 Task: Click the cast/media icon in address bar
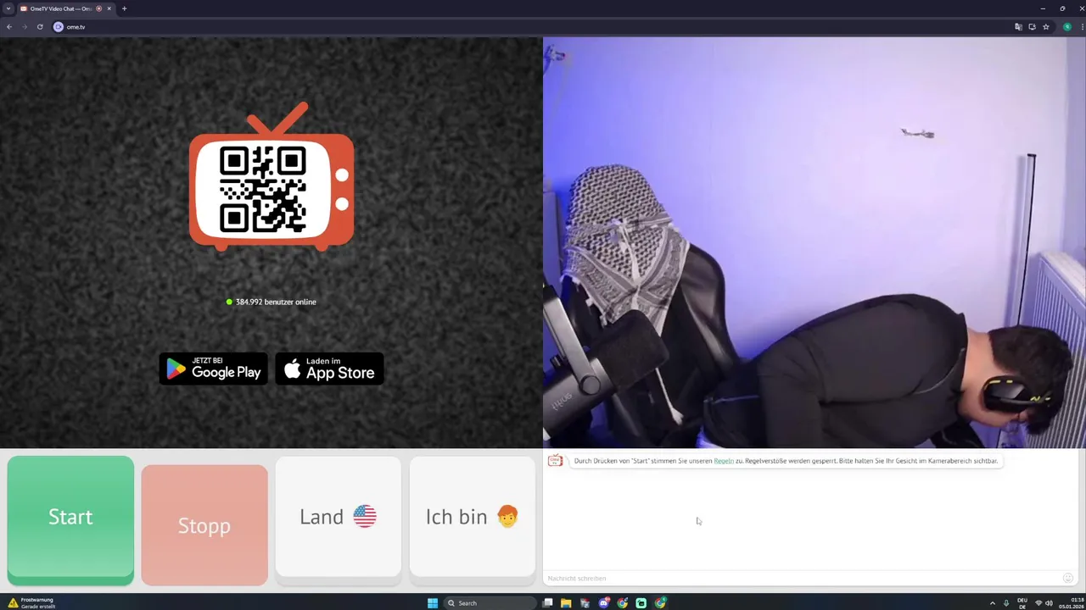(x=1033, y=27)
